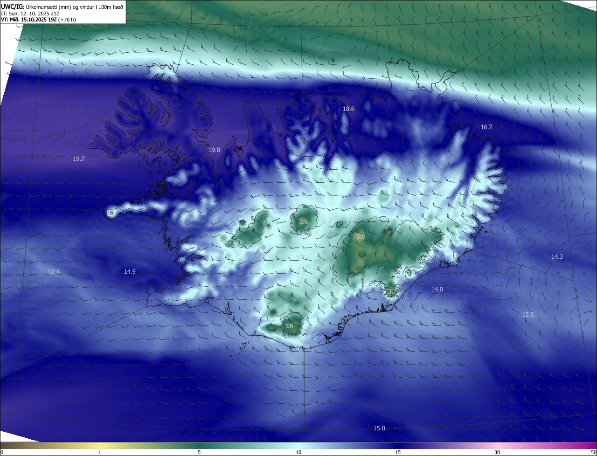
Task: Click the 19.7 value on the map
Action: pos(79,159)
